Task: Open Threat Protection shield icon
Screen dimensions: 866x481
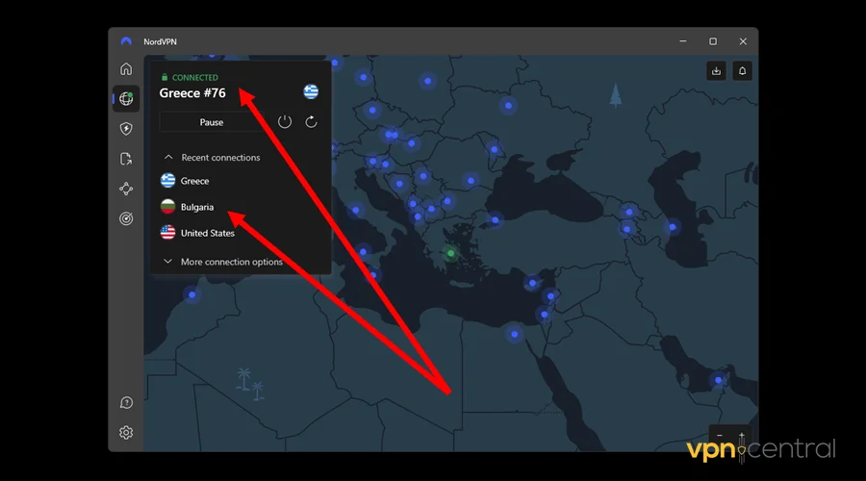Action: pos(126,129)
